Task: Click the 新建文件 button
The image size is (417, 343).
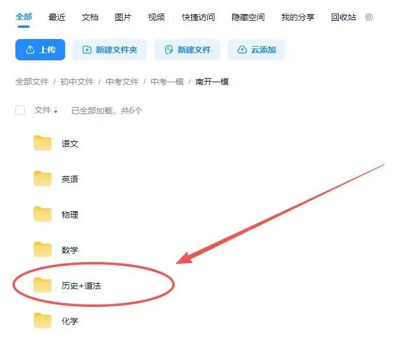Action: [187, 50]
